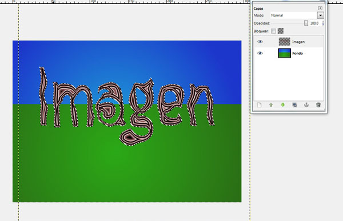The image size is (343, 221).
Task: Duplicate the selected layer
Action: tap(294, 105)
